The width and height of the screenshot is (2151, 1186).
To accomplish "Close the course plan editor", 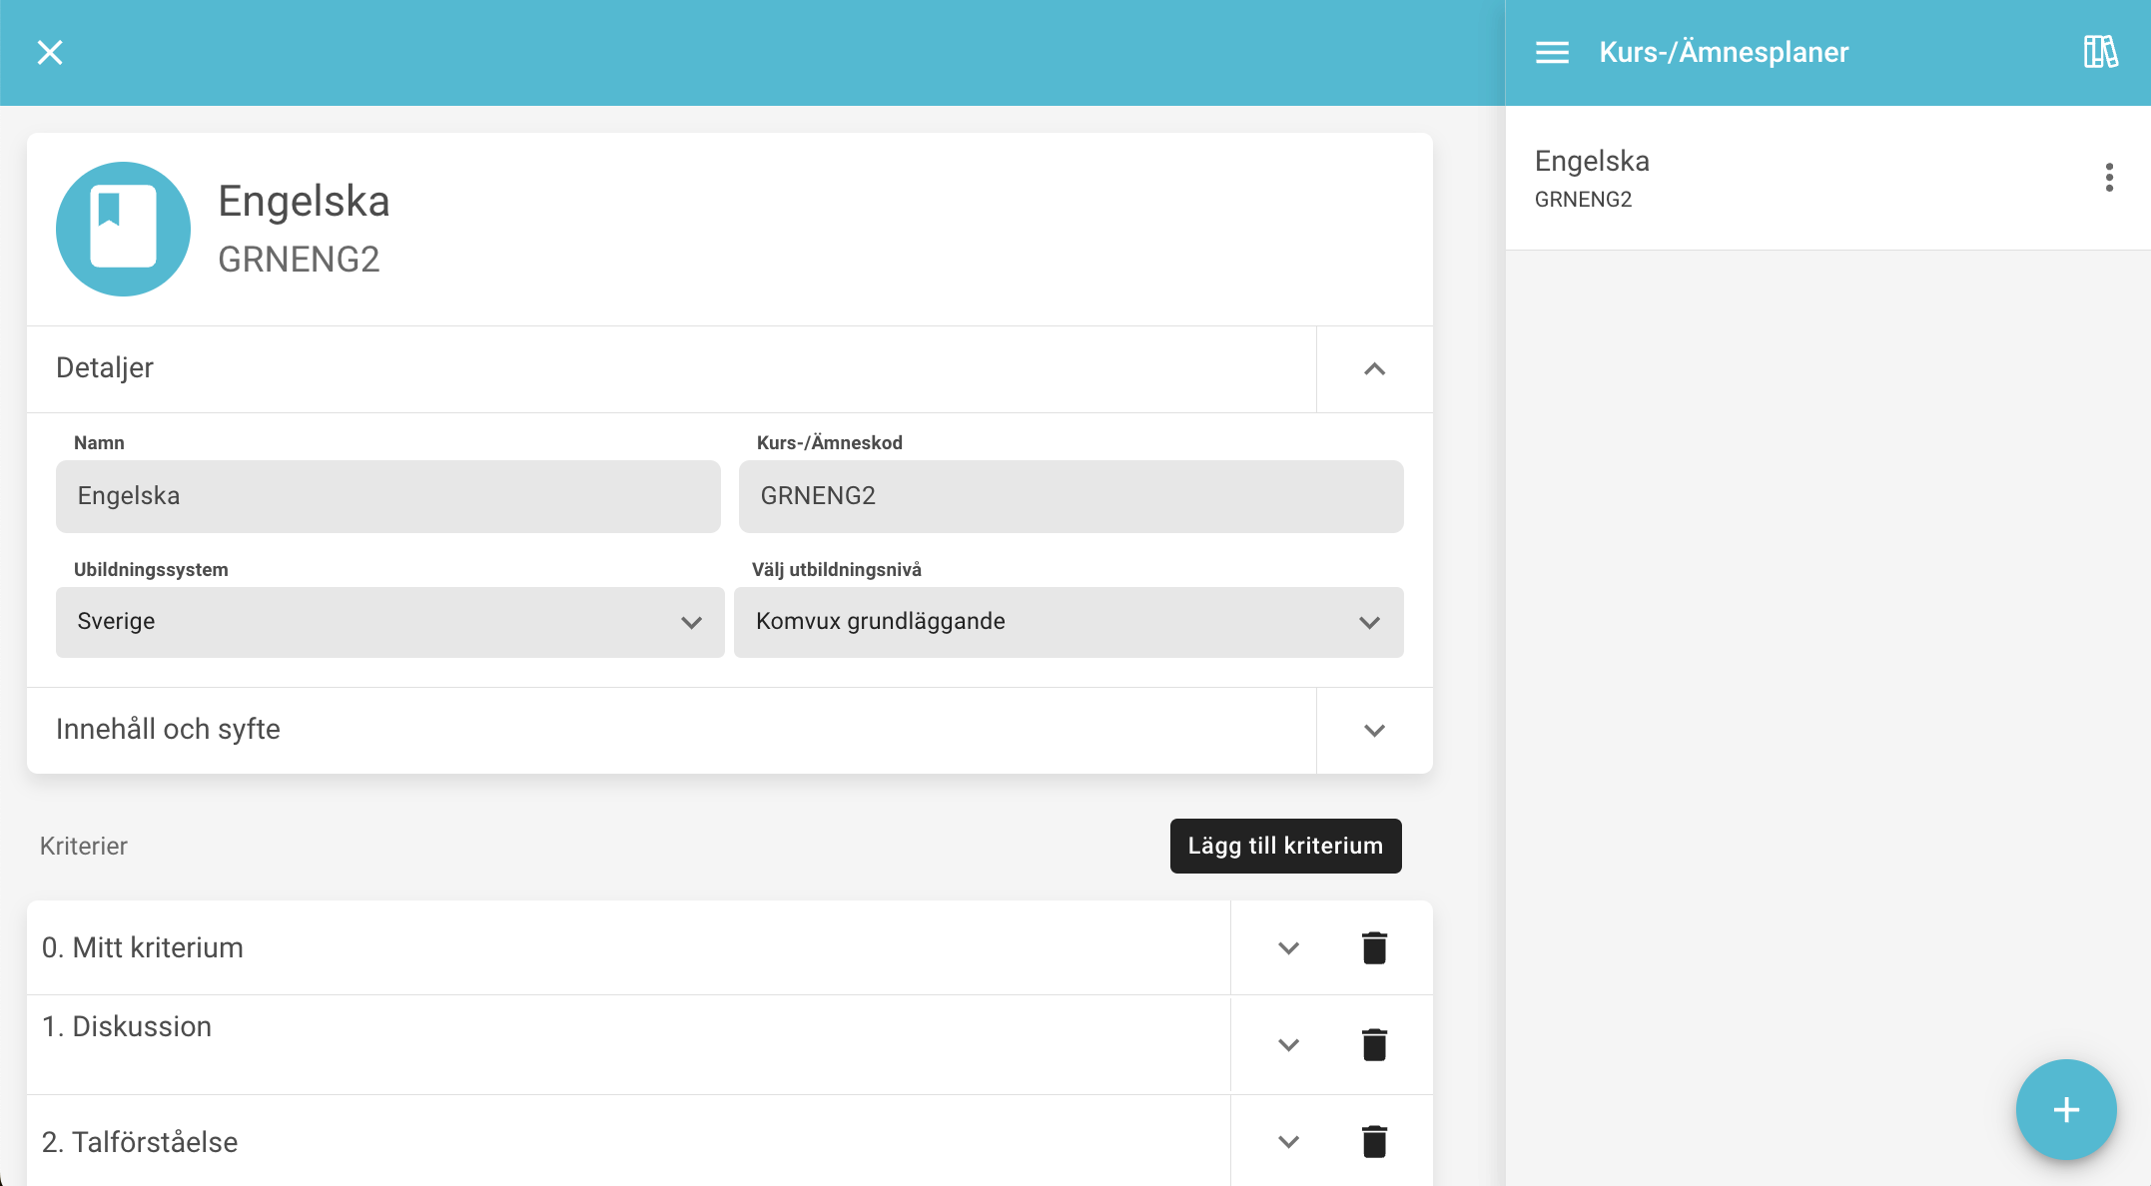I will click(50, 52).
